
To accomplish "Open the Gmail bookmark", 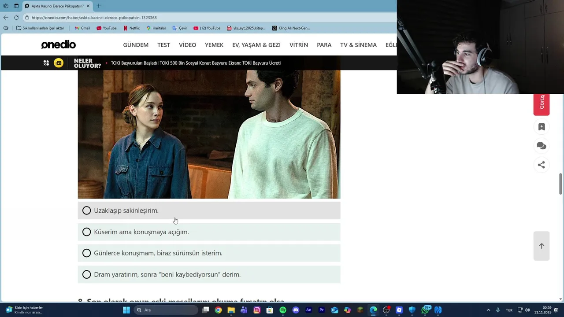I will [82, 28].
